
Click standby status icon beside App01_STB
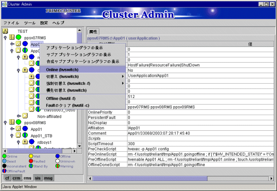pos(25,135)
